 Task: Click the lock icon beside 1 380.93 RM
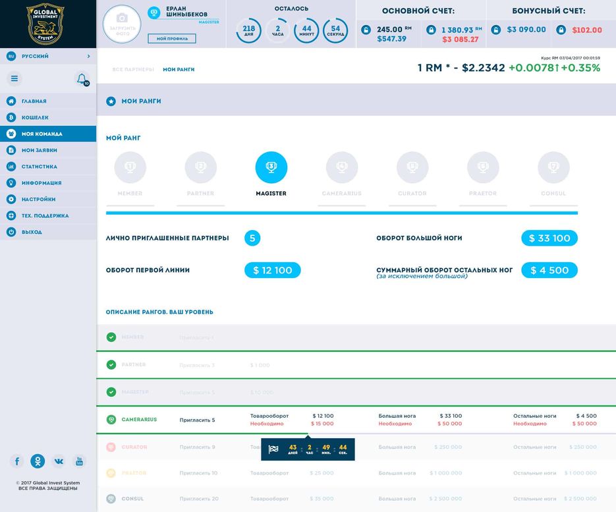[431, 30]
